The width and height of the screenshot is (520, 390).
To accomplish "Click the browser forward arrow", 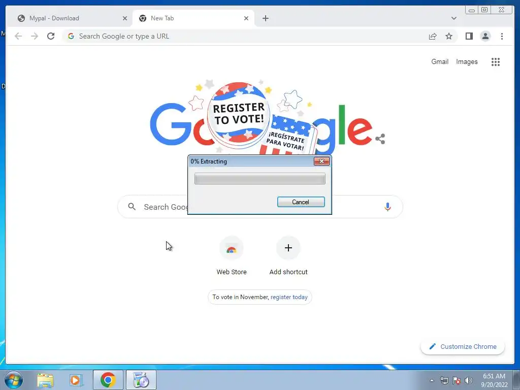I will coord(35,36).
